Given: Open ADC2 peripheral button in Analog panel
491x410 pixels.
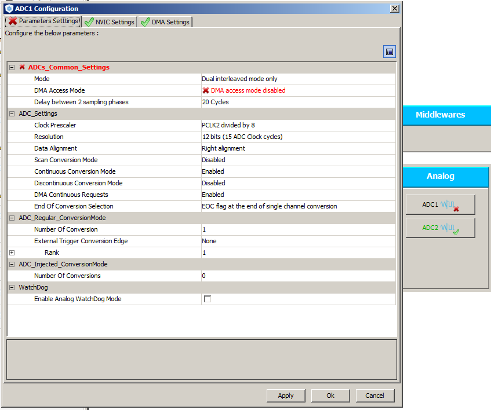Looking at the screenshot, I should tap(440, 228).
